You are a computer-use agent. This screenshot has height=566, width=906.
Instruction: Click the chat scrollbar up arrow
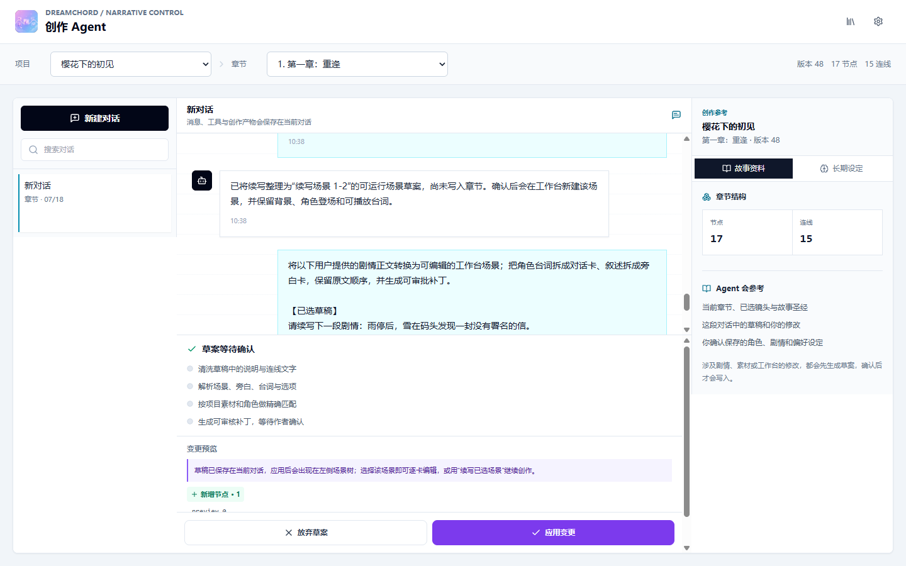(686, 139)
